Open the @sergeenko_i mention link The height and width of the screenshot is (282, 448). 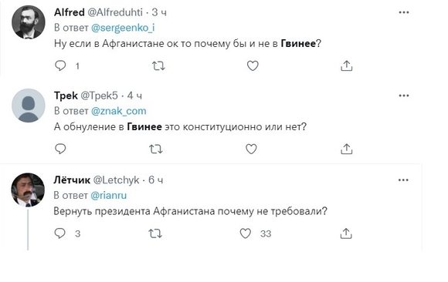point(123,28)
